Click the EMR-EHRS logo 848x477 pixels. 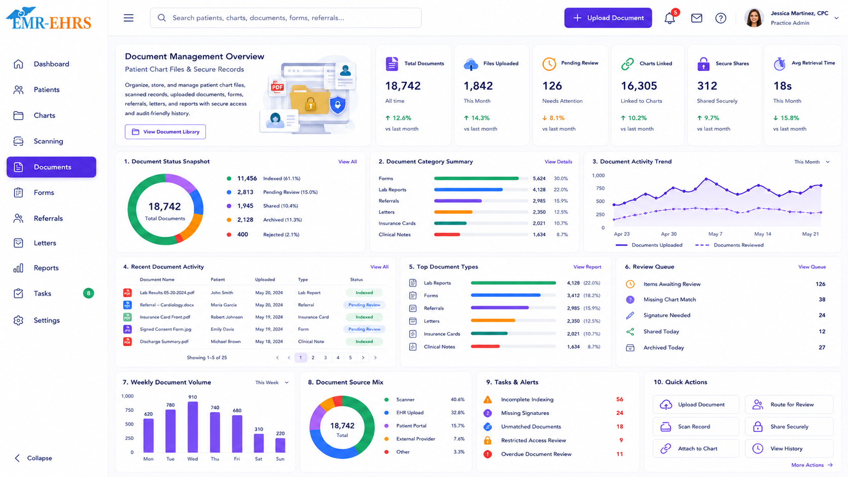tap(49, 19)
